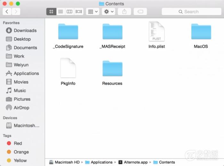Select the Red tag in sidebar

(x=18, y=144)
